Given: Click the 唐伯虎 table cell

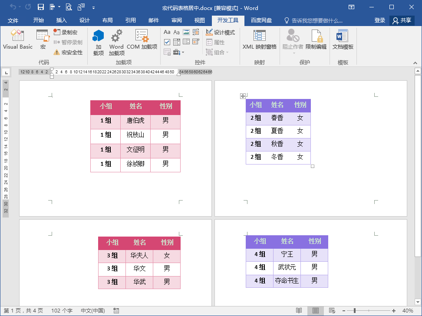Looking at the screenshot, I should (x=135, y=122).
